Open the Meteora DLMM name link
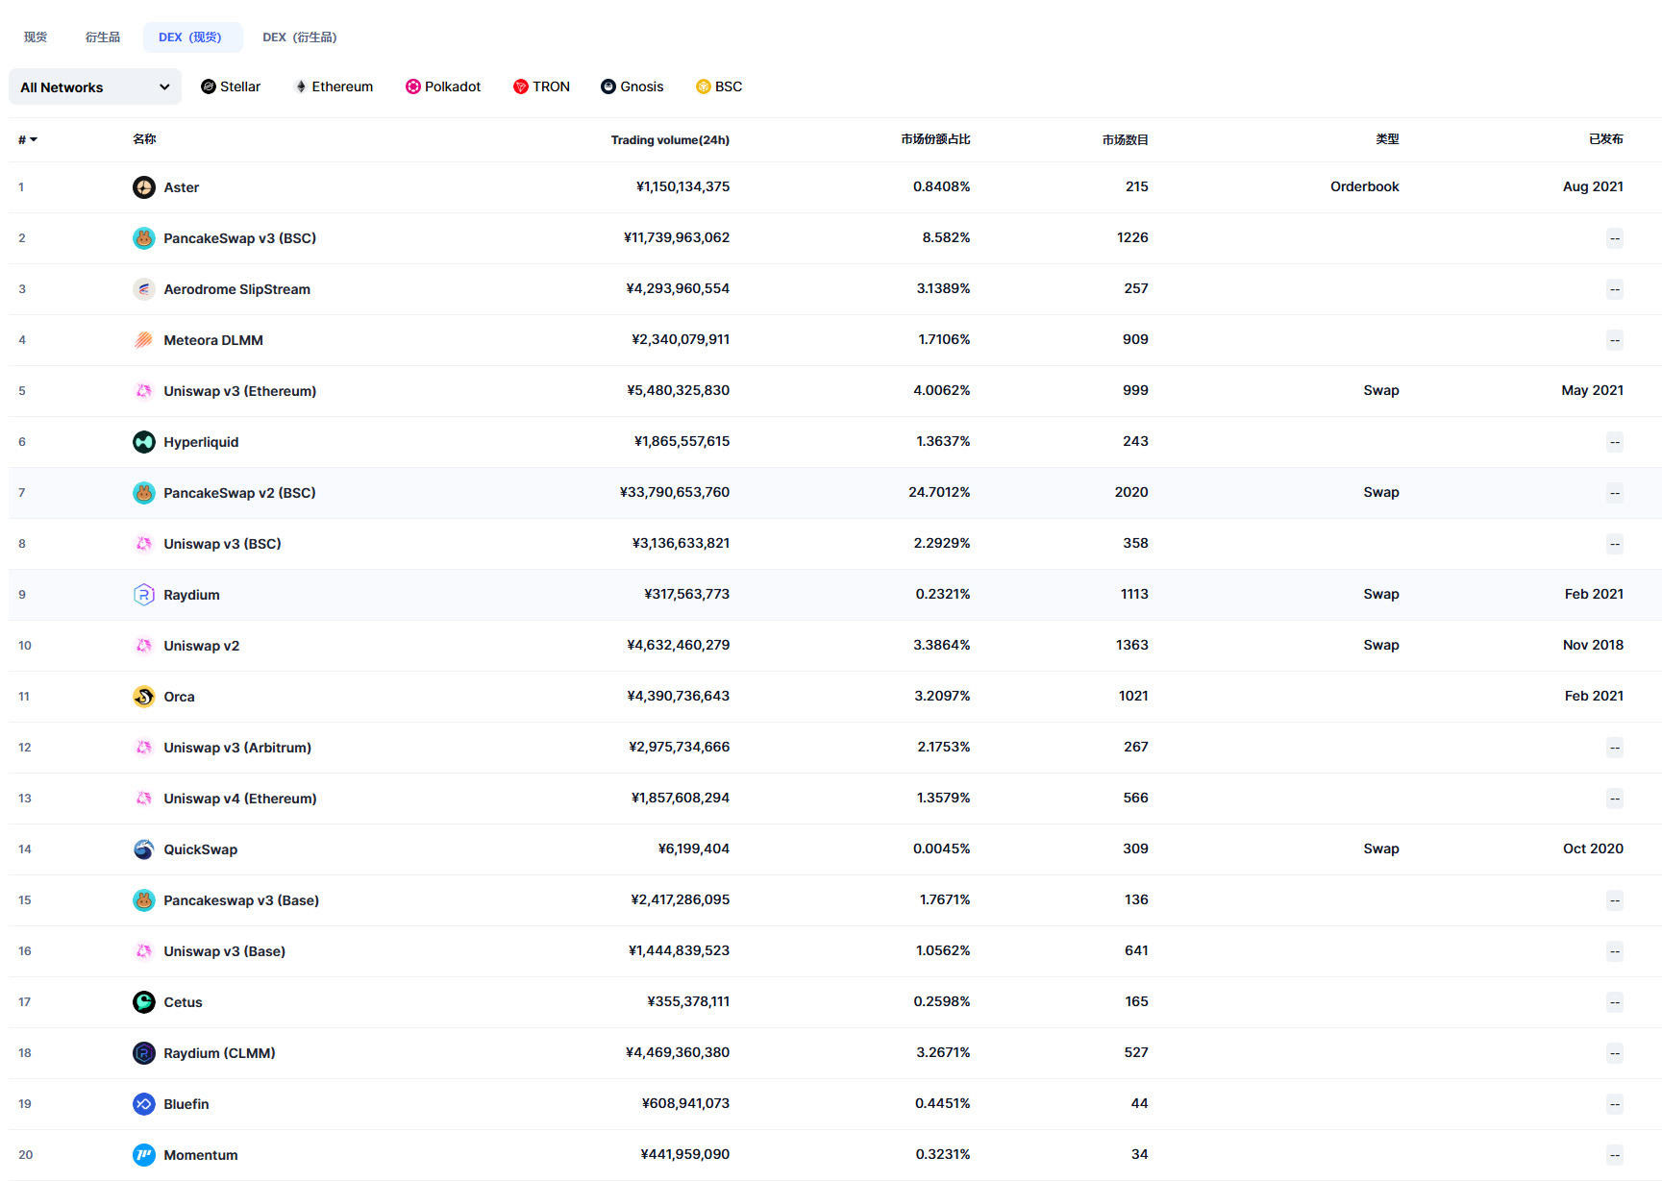The width and height of the screenshot is (1662, 1181). [x=213, y=340]
